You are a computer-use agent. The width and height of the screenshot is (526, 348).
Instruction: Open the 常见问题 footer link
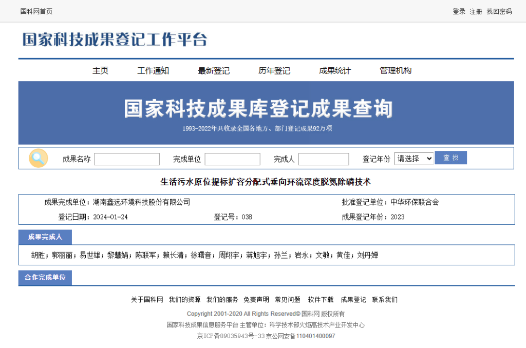[288, 300]
